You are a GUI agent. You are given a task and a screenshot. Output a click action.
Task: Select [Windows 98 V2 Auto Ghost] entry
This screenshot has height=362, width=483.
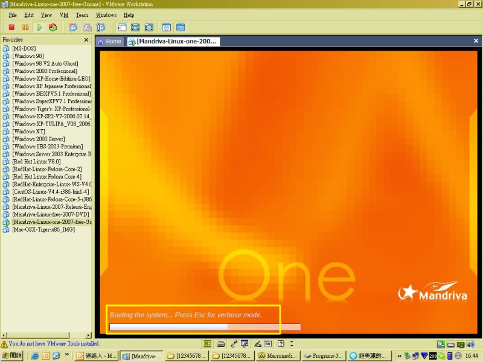(x=45, y=64)
